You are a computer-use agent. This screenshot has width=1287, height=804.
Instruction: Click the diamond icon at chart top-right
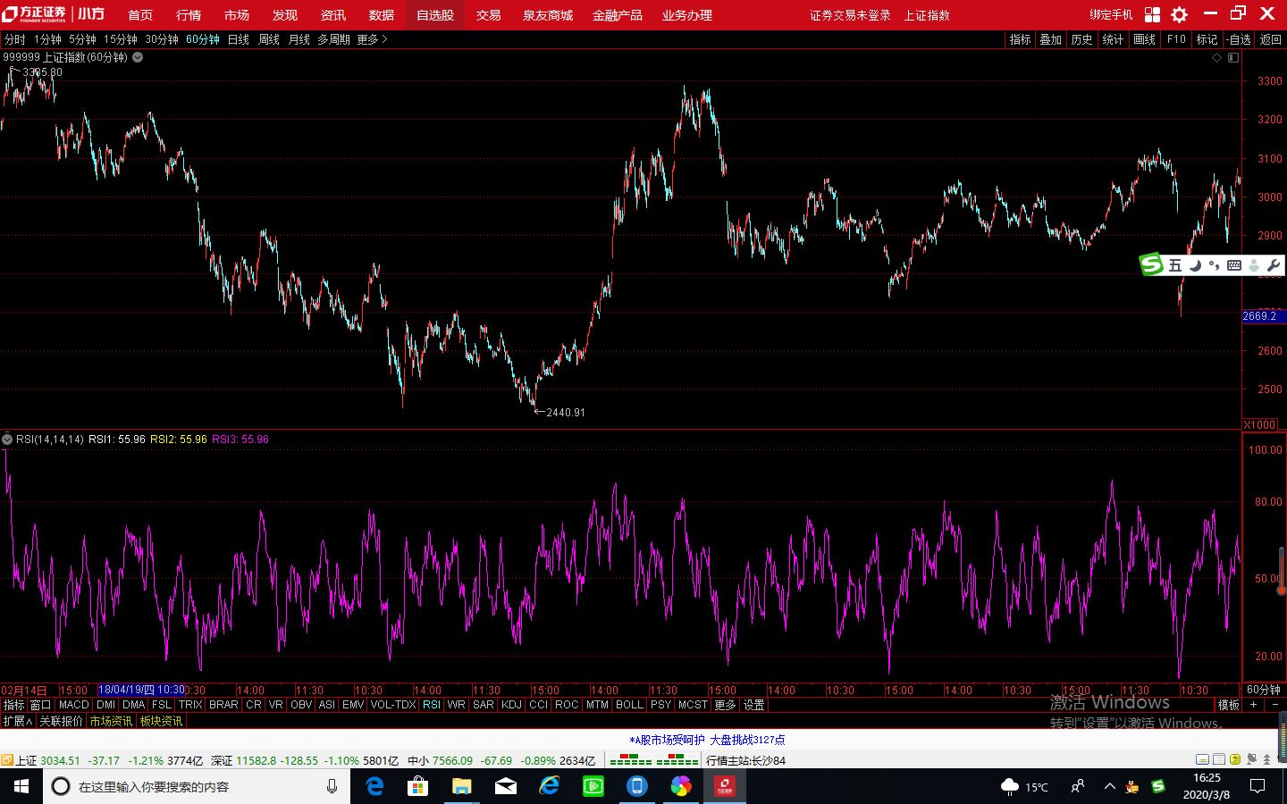coord(1216,57)
